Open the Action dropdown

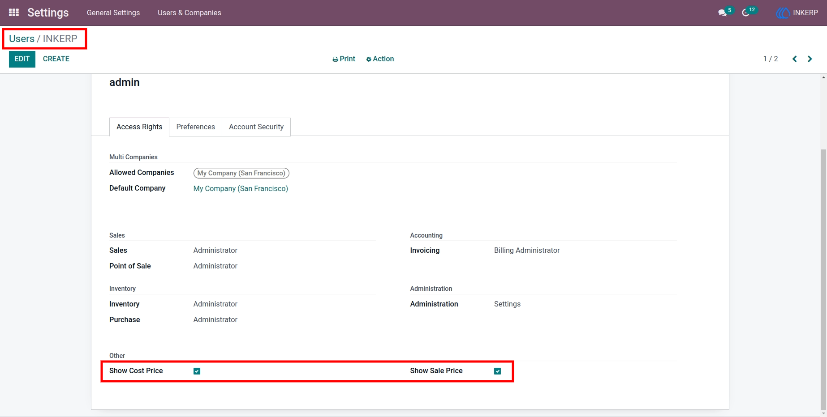pyautogui.click(x=380, y=59)
